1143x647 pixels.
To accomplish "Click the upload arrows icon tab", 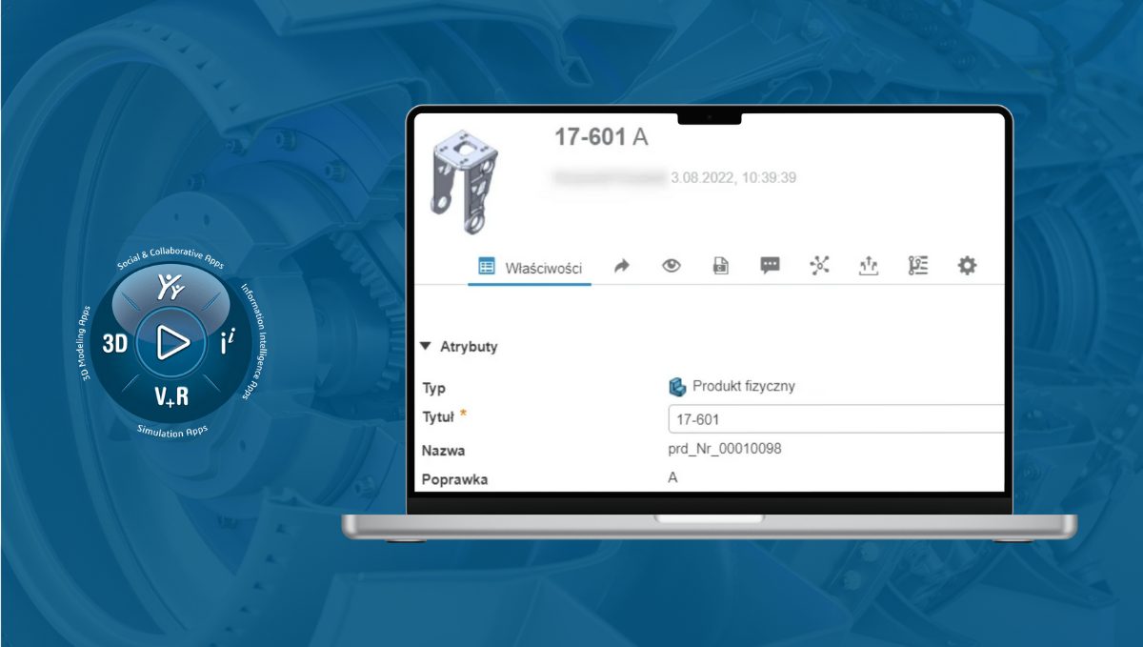I will (x=868, y=267).
